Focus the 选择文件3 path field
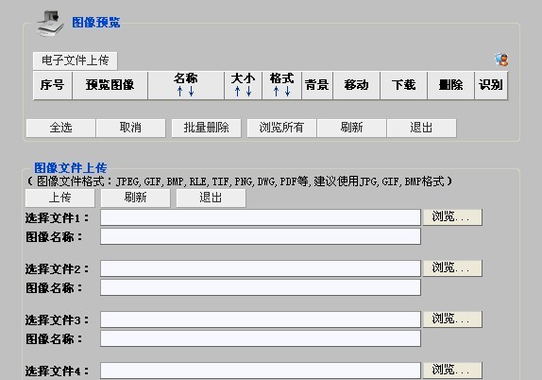 (261, 320)
